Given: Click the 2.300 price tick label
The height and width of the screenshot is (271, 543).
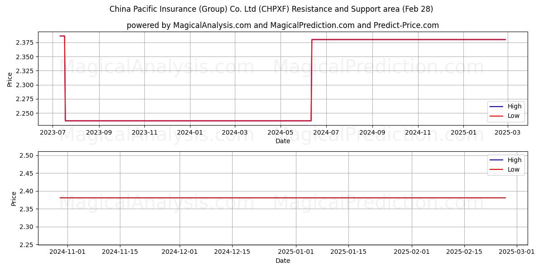Looking at the screenshot, I should coord(26,85).
